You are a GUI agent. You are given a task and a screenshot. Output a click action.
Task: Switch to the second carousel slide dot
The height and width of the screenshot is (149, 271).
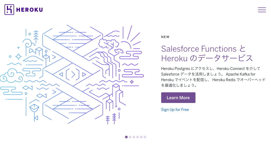[130, 137]
